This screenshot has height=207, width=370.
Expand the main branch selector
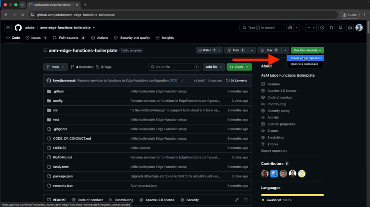coord(55,67)
